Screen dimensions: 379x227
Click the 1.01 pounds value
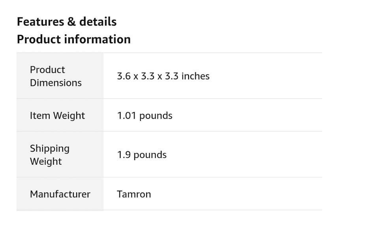point(144,115)
